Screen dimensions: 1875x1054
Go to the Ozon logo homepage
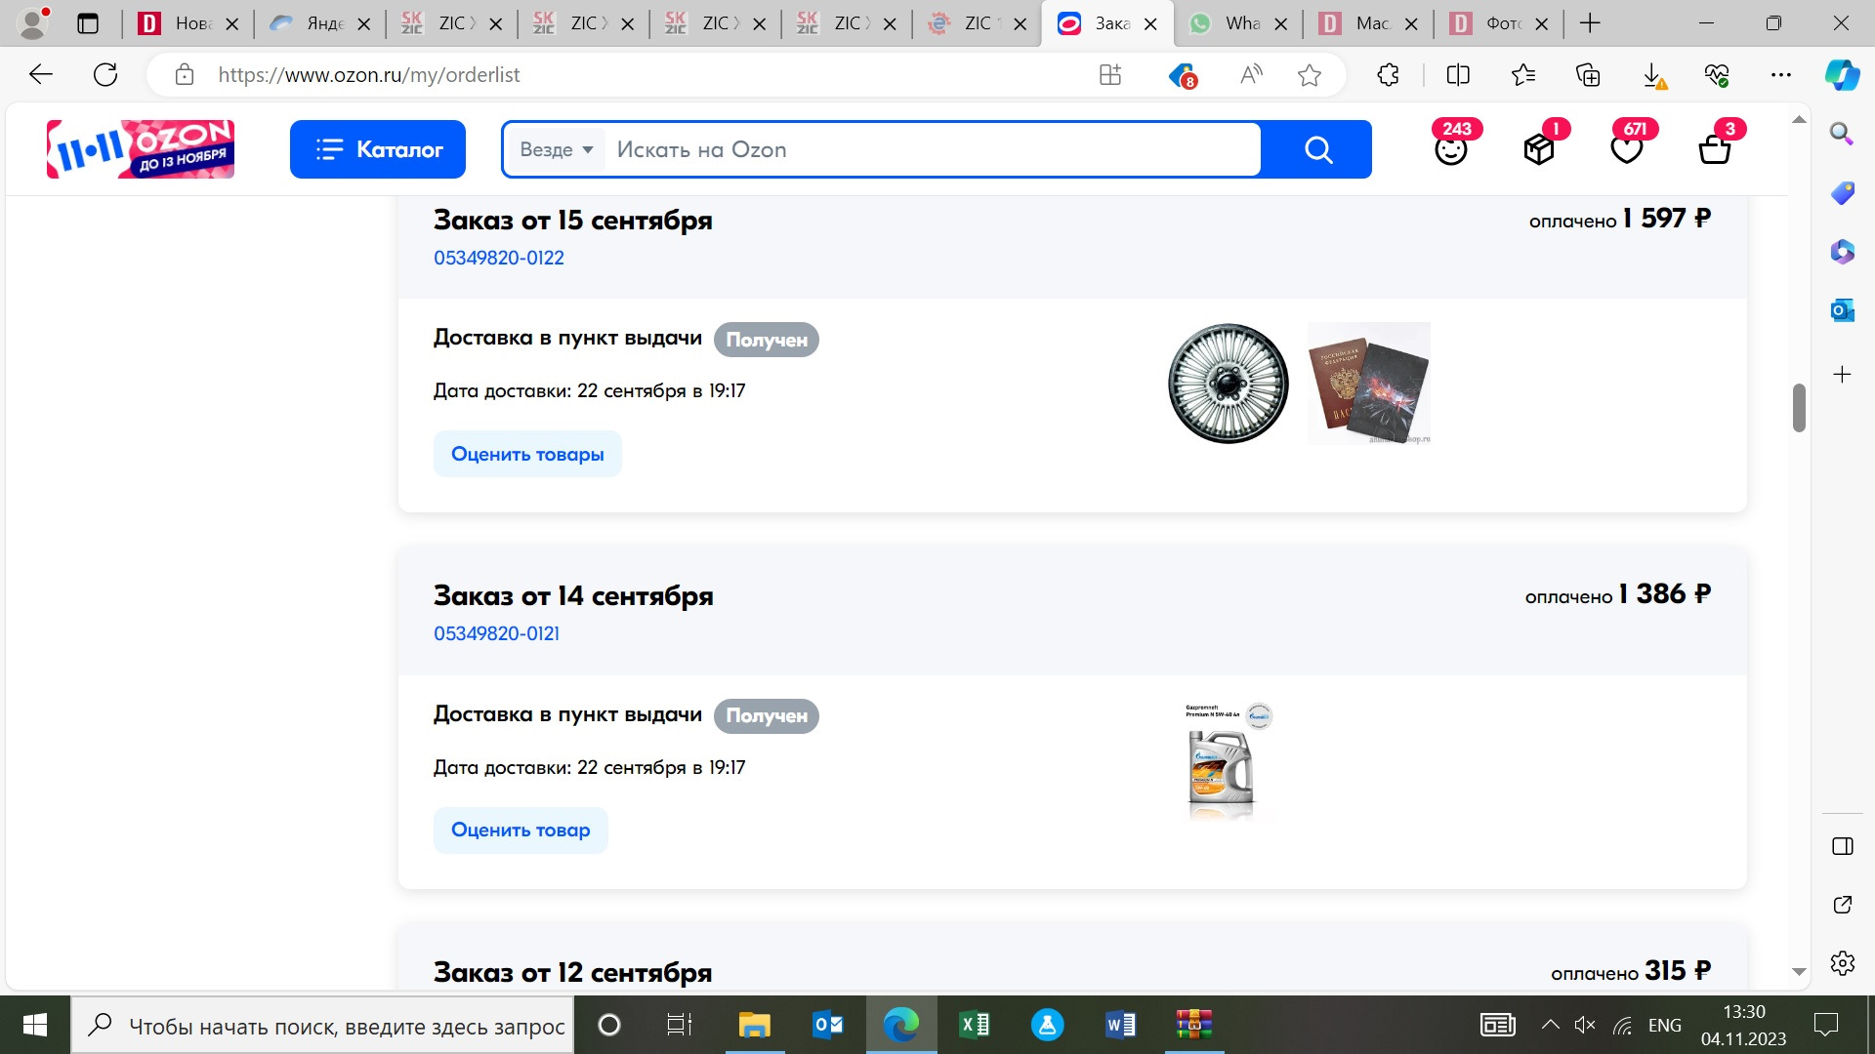pos(141,149)
